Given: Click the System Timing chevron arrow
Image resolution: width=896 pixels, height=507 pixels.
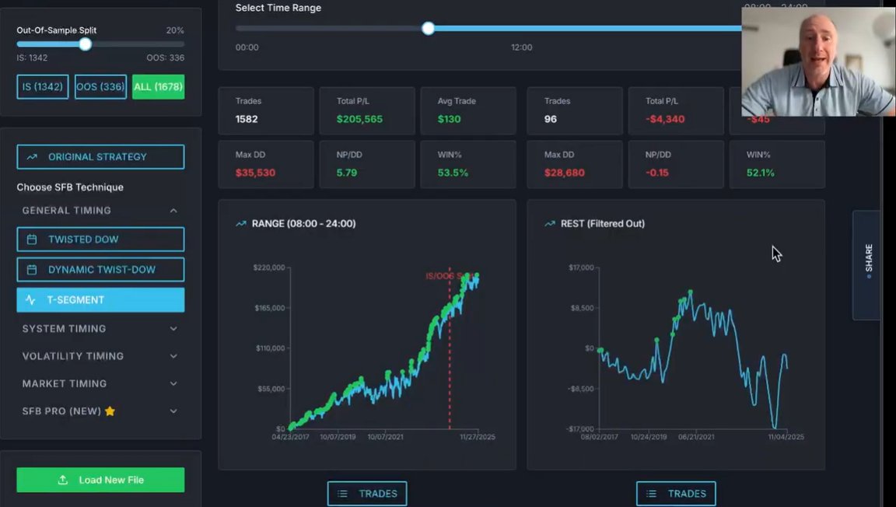Looking at the screenshot, I should [x=173, y=329].
